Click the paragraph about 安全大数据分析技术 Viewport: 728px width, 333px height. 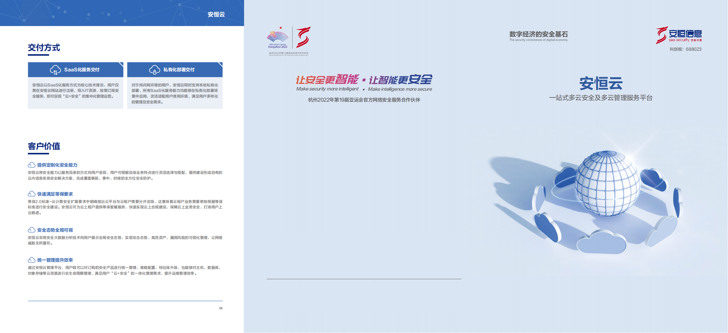(125, 240)
